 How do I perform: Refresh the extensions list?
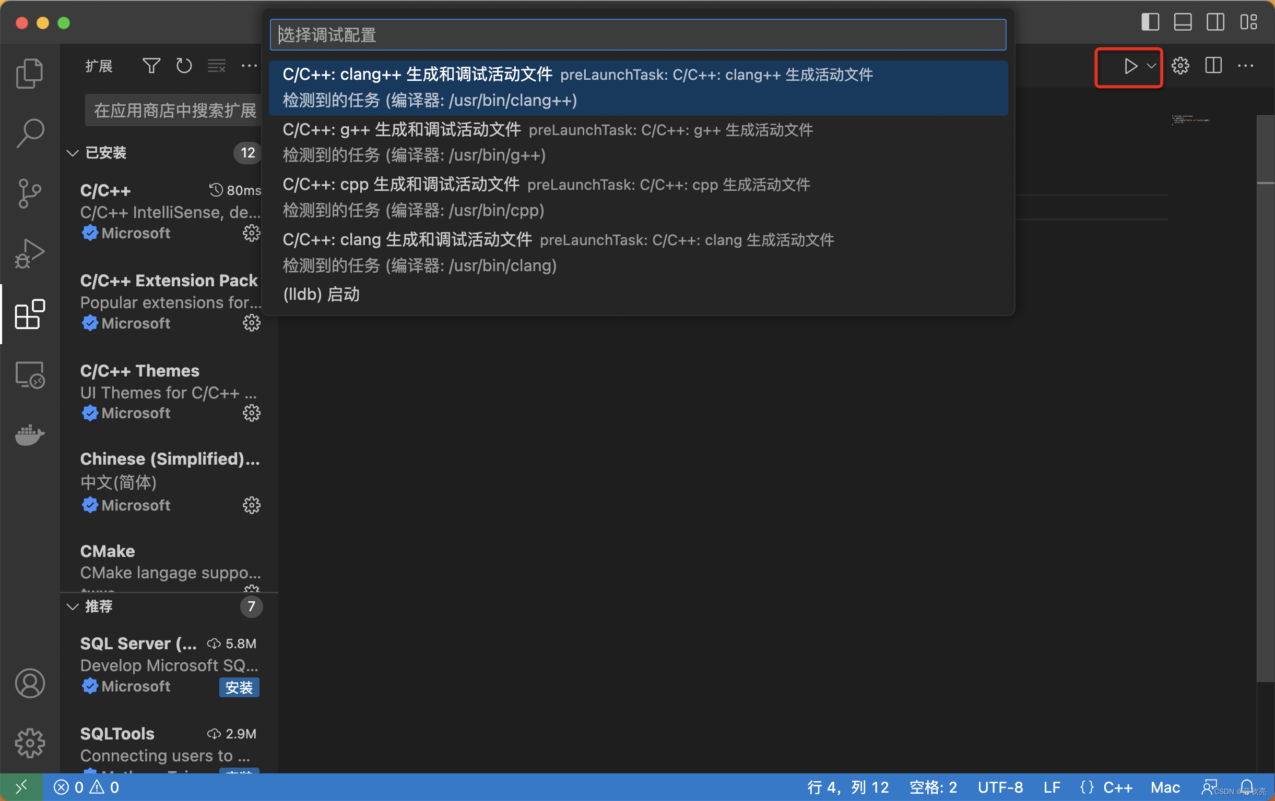point(184,66)
